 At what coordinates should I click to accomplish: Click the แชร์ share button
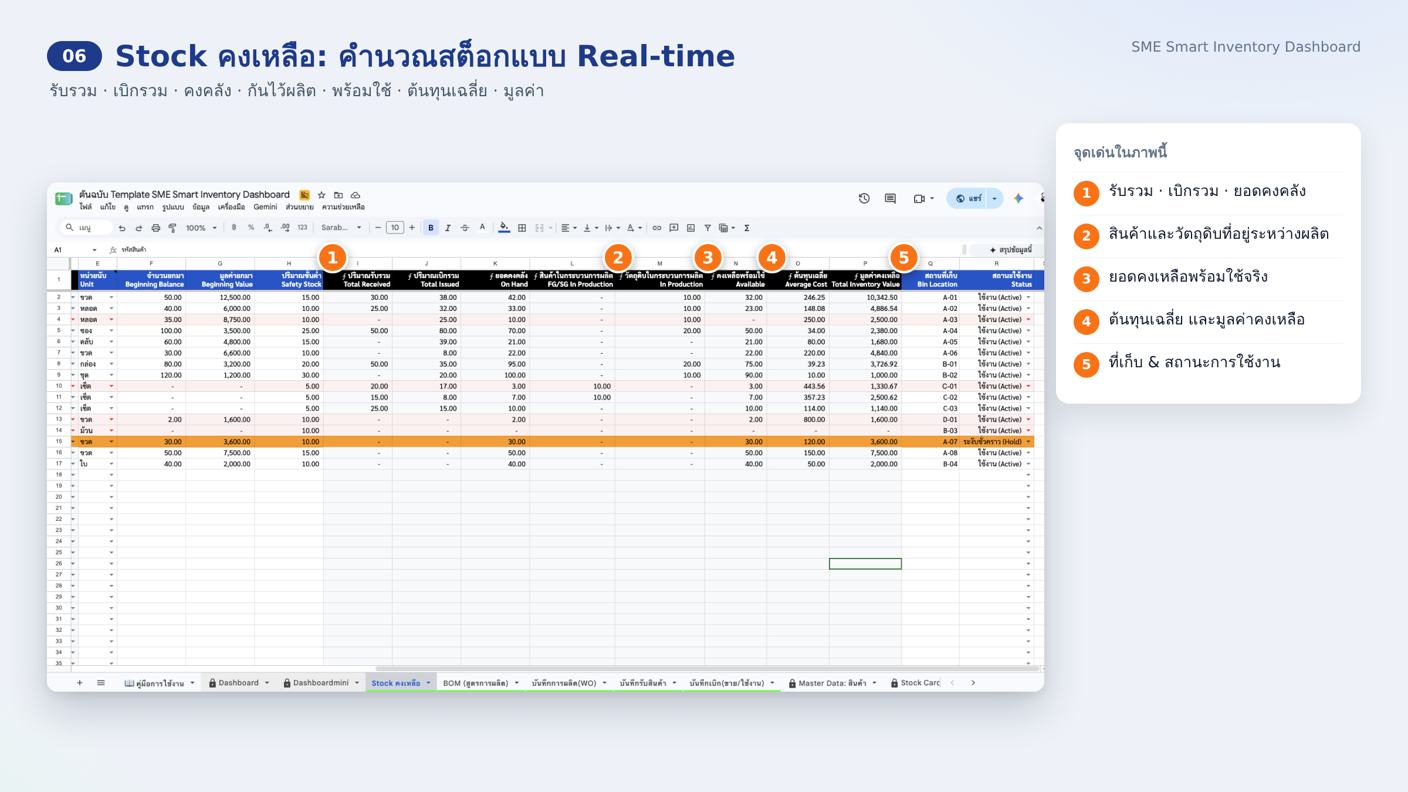968,198
